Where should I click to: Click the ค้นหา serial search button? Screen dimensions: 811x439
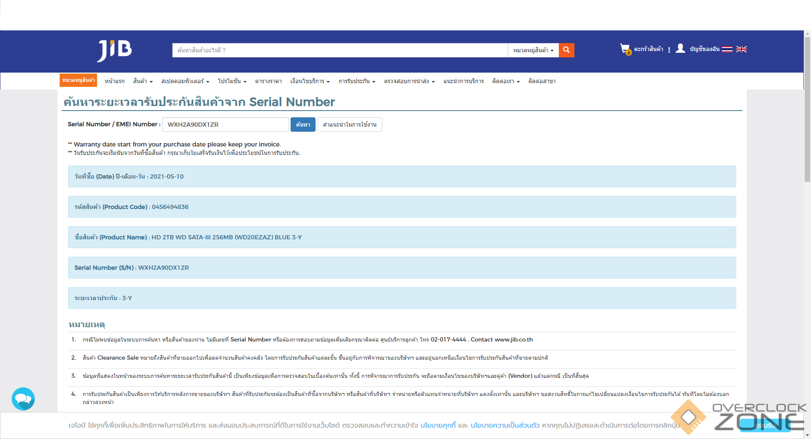pyautogui.click(x=303, y=125)
